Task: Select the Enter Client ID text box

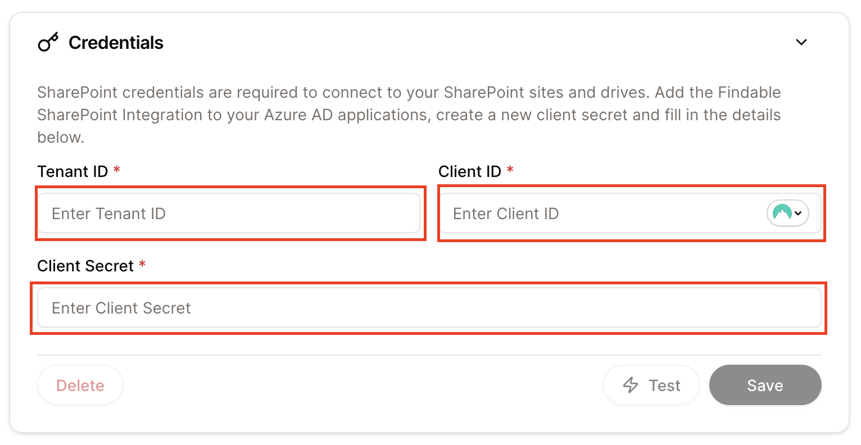Action: [590, 213]
